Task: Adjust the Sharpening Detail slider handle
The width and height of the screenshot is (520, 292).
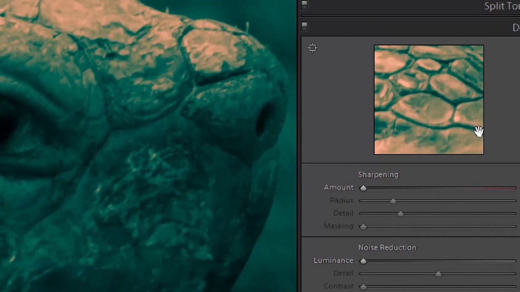Action: pyautogui.click(x=401, y=214)
